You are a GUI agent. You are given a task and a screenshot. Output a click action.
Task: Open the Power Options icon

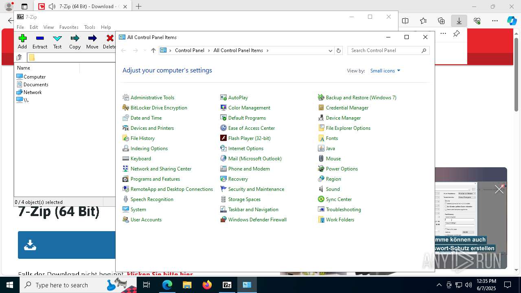321,169
